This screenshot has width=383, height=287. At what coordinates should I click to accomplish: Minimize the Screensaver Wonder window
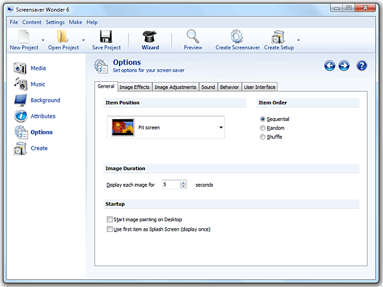click(337, 8)
